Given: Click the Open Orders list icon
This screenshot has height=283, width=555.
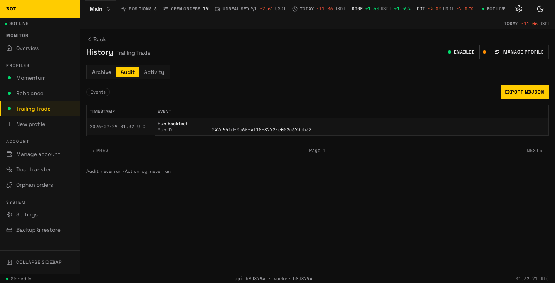Looking at the screenshot, I should 166,9.
